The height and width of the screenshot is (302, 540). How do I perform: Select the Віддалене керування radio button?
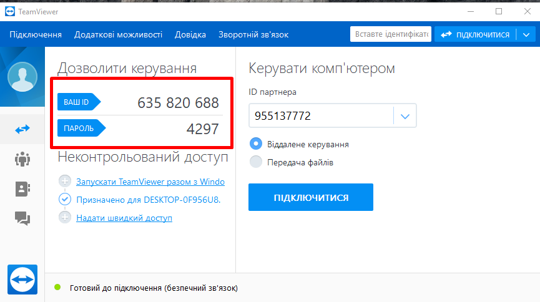[255, 144]
